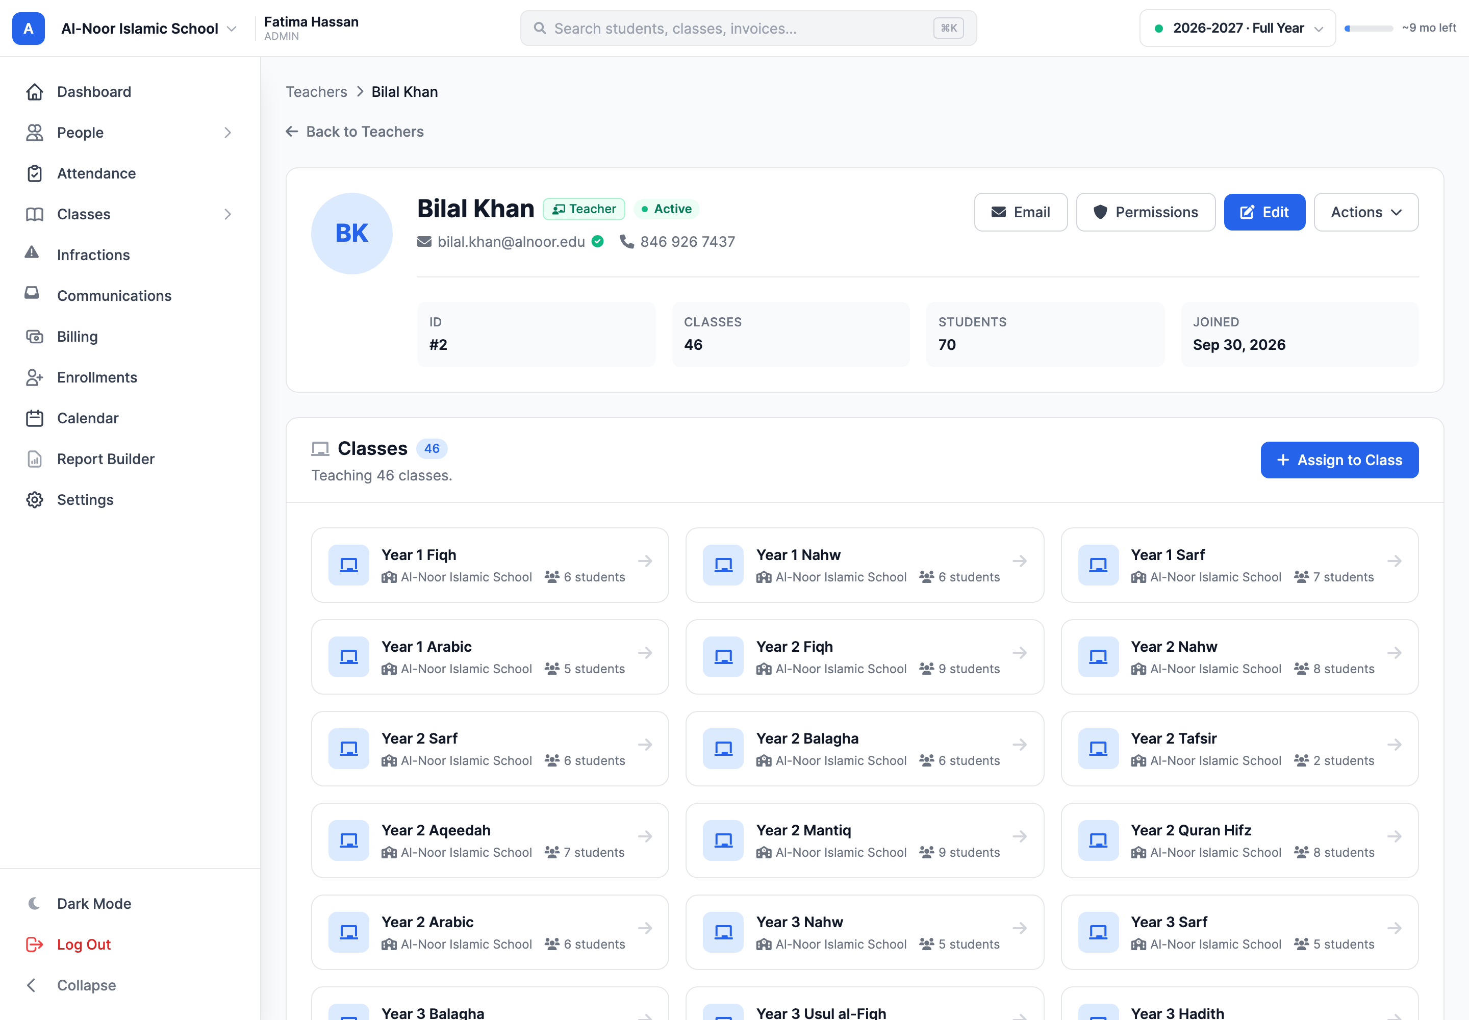The height and width of the screenshot is (1020, 1469).
Task: Open the Year 3 Sarf class card
Action: coord(1239,932)
